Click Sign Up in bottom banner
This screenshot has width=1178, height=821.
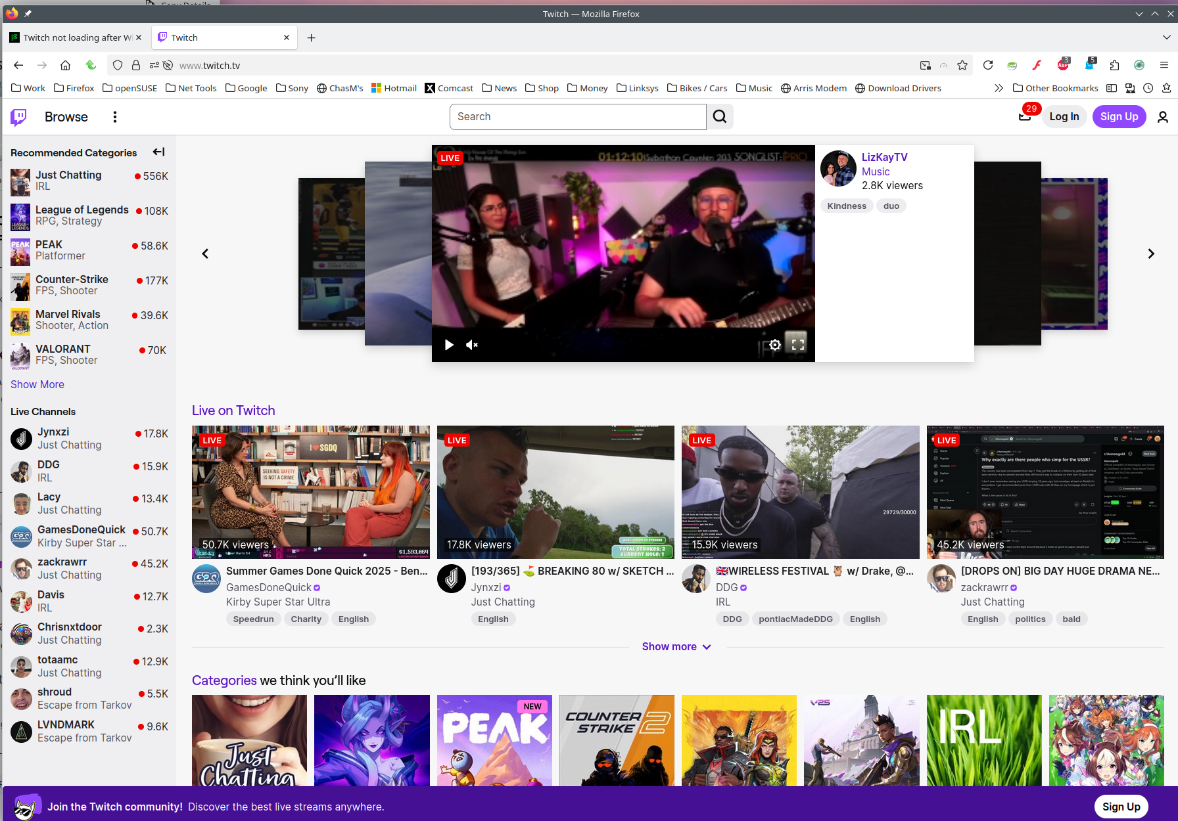coord(1121,807)
